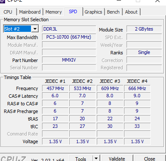Viewport: 166px width, 161px height.
Task: Click the MMXIV part number field
Action: point(69,60)
